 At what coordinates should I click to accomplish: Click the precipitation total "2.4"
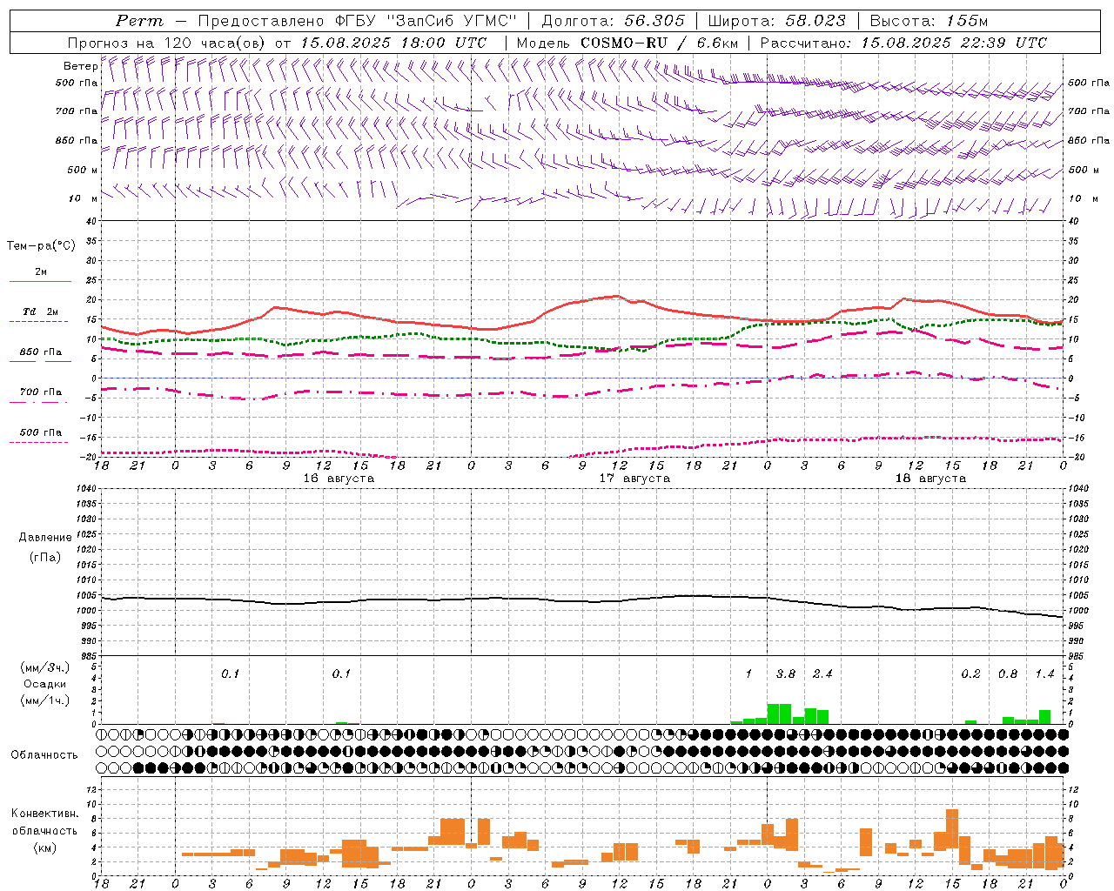point(822,674)
